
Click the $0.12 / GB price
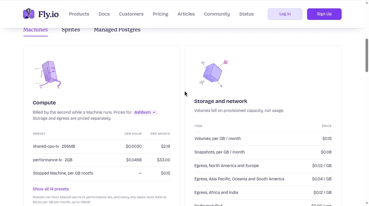[322, 192]
